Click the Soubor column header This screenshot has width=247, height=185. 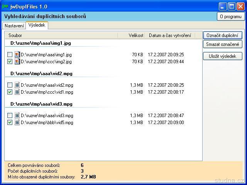coord(62,35)
